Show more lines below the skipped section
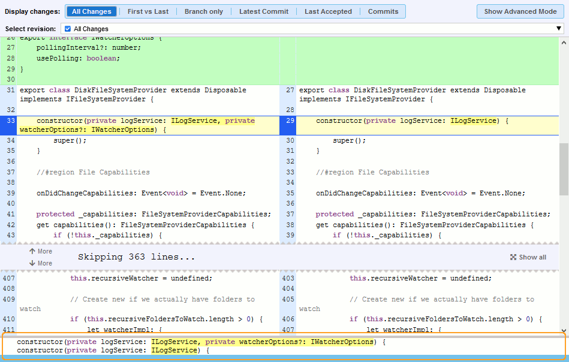Viewport: 569px width, 362px height. [x=40, y=263]
